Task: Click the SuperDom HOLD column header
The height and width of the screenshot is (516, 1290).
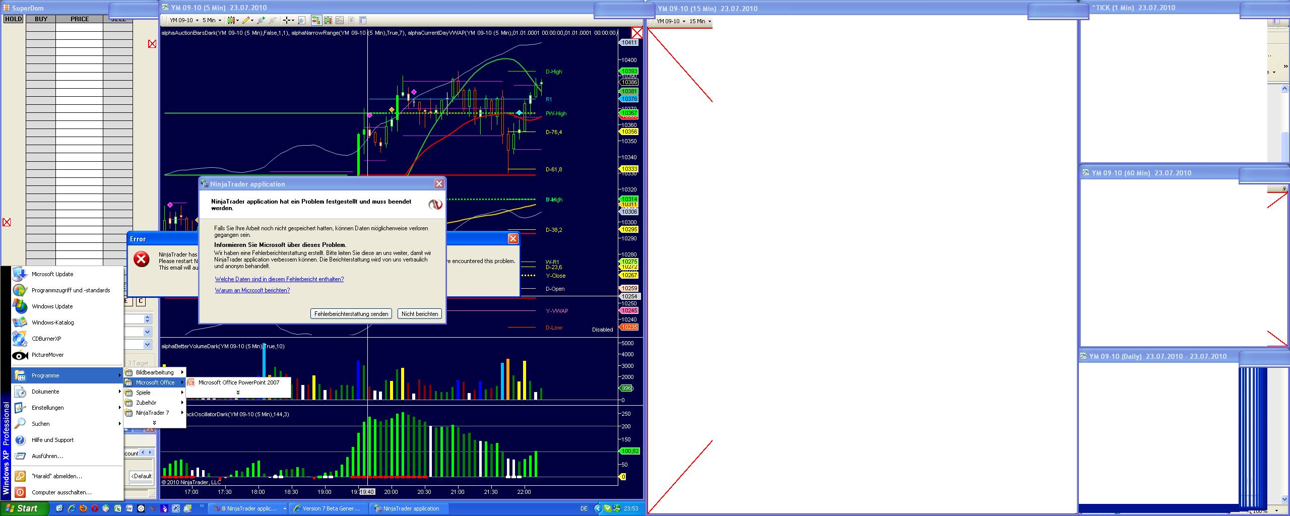Action: [13, 19]
